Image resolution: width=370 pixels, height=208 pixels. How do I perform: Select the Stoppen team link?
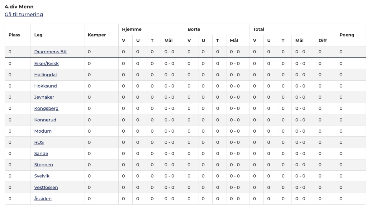pyautogui.click(x=44, y=165)
